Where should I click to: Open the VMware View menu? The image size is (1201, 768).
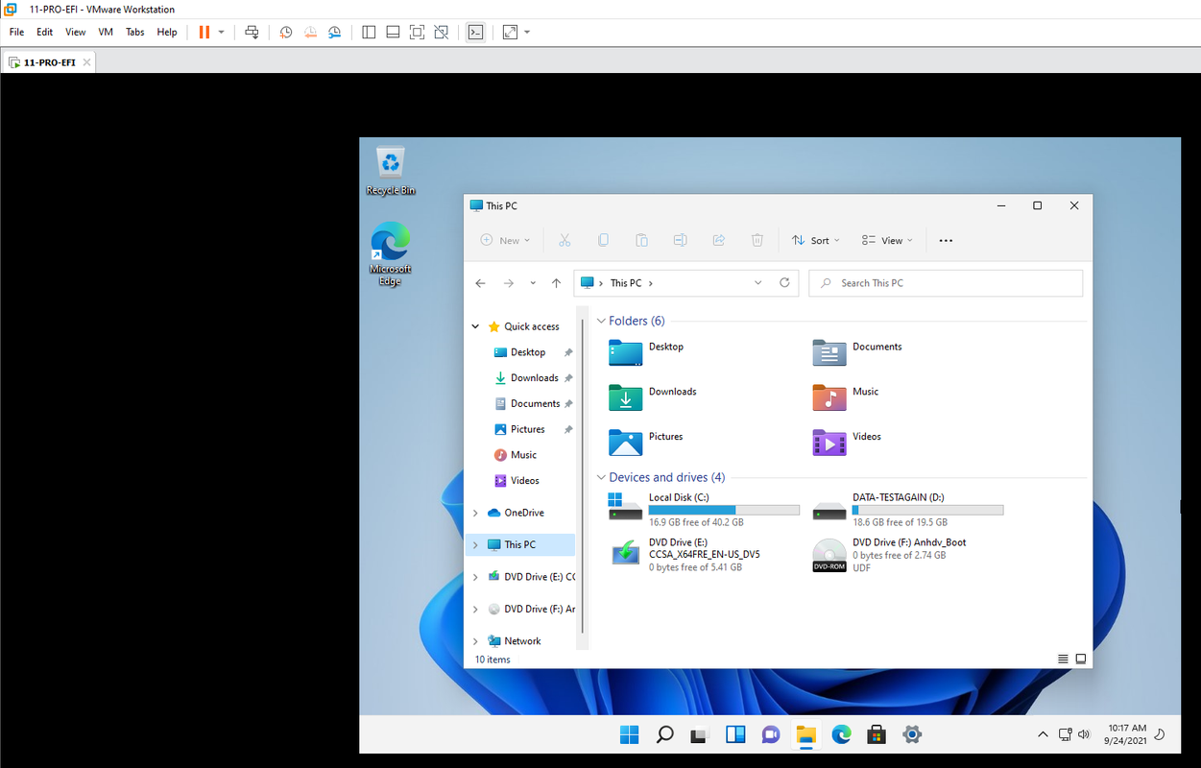(75, 32)
